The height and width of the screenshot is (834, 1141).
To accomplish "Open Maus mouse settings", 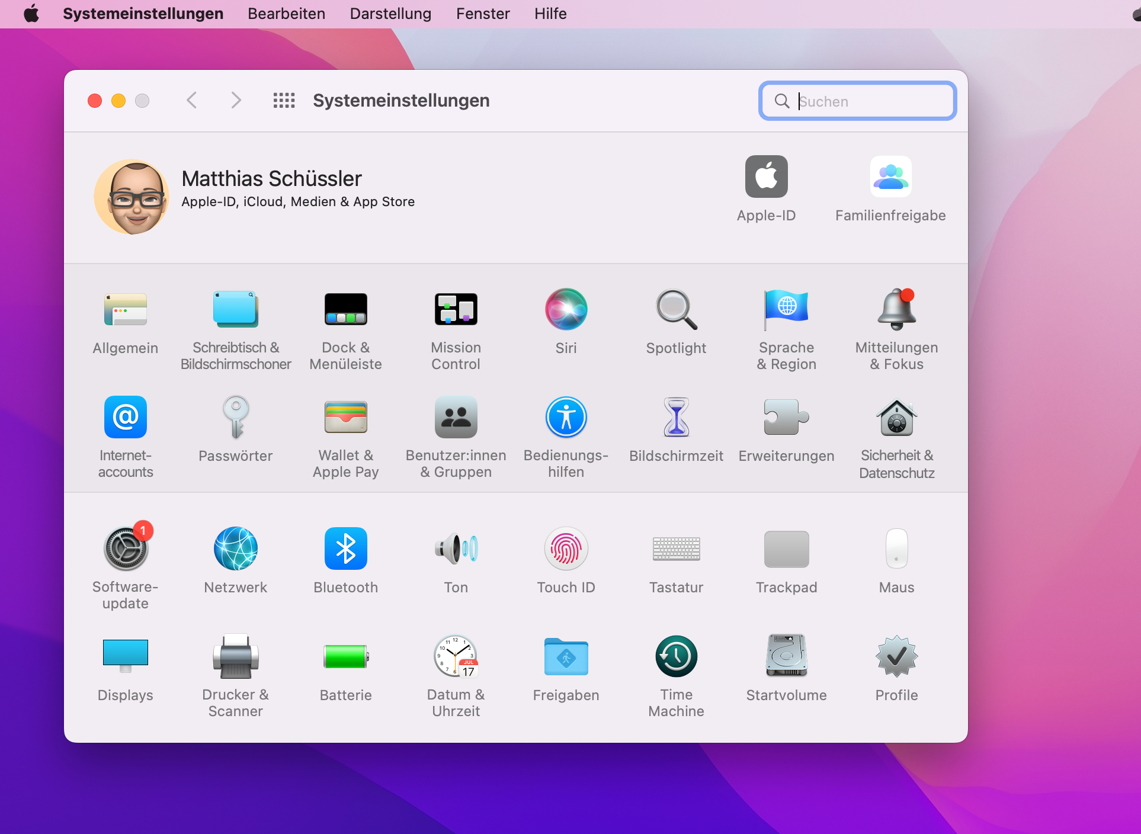I will point(897,548).
